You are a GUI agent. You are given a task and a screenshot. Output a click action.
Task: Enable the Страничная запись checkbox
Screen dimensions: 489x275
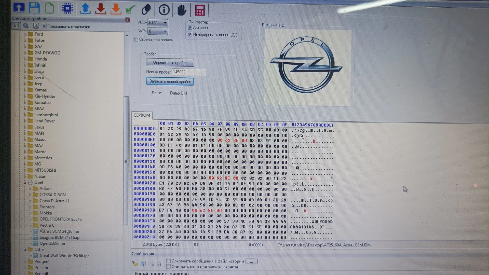click(x=136, y=39)
